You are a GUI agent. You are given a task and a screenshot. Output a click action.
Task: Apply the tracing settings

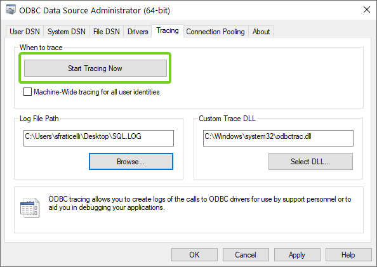(x=297, y=254)
